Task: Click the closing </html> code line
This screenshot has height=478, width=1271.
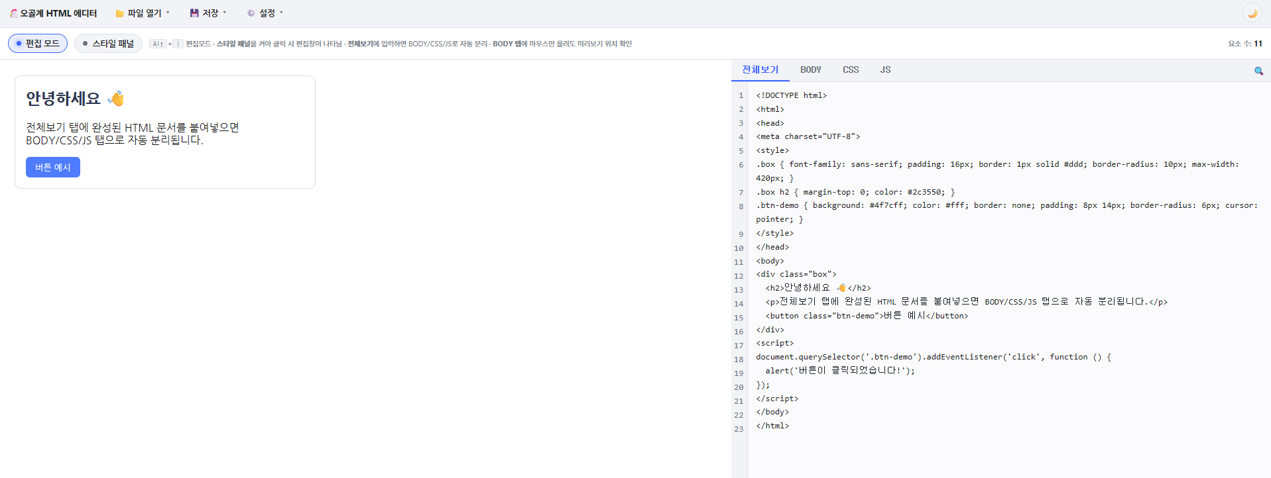Action: [x=772, y=426]
